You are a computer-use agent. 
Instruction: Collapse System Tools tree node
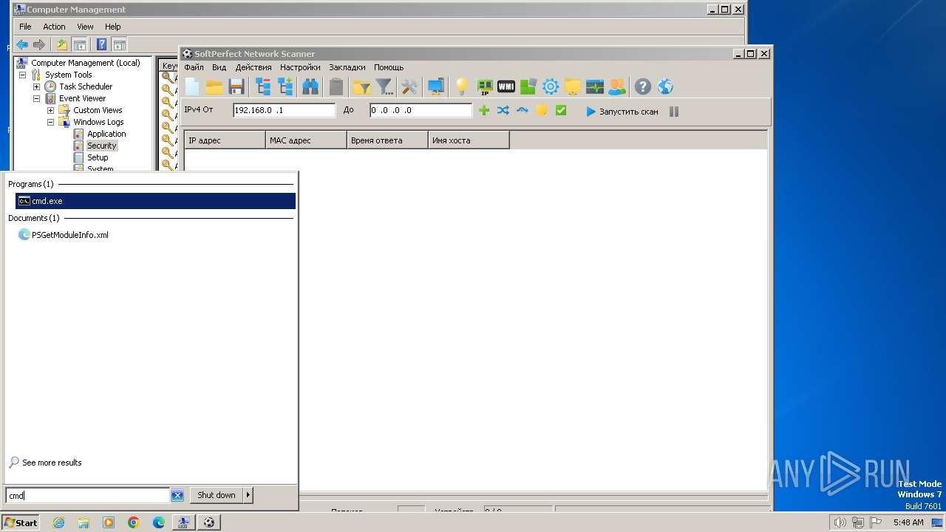pos(23,75)
